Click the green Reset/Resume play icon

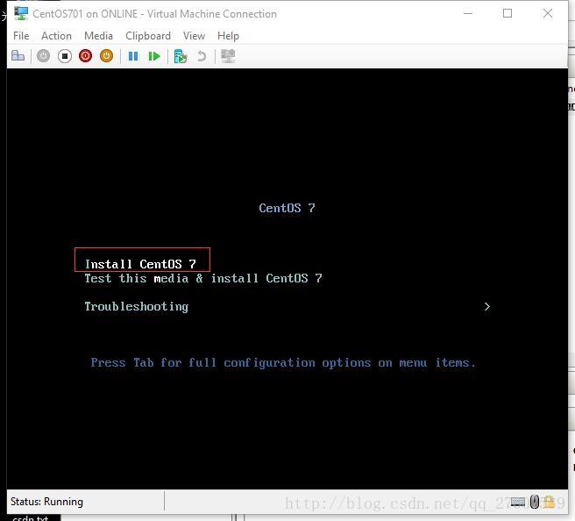(154, 56)
